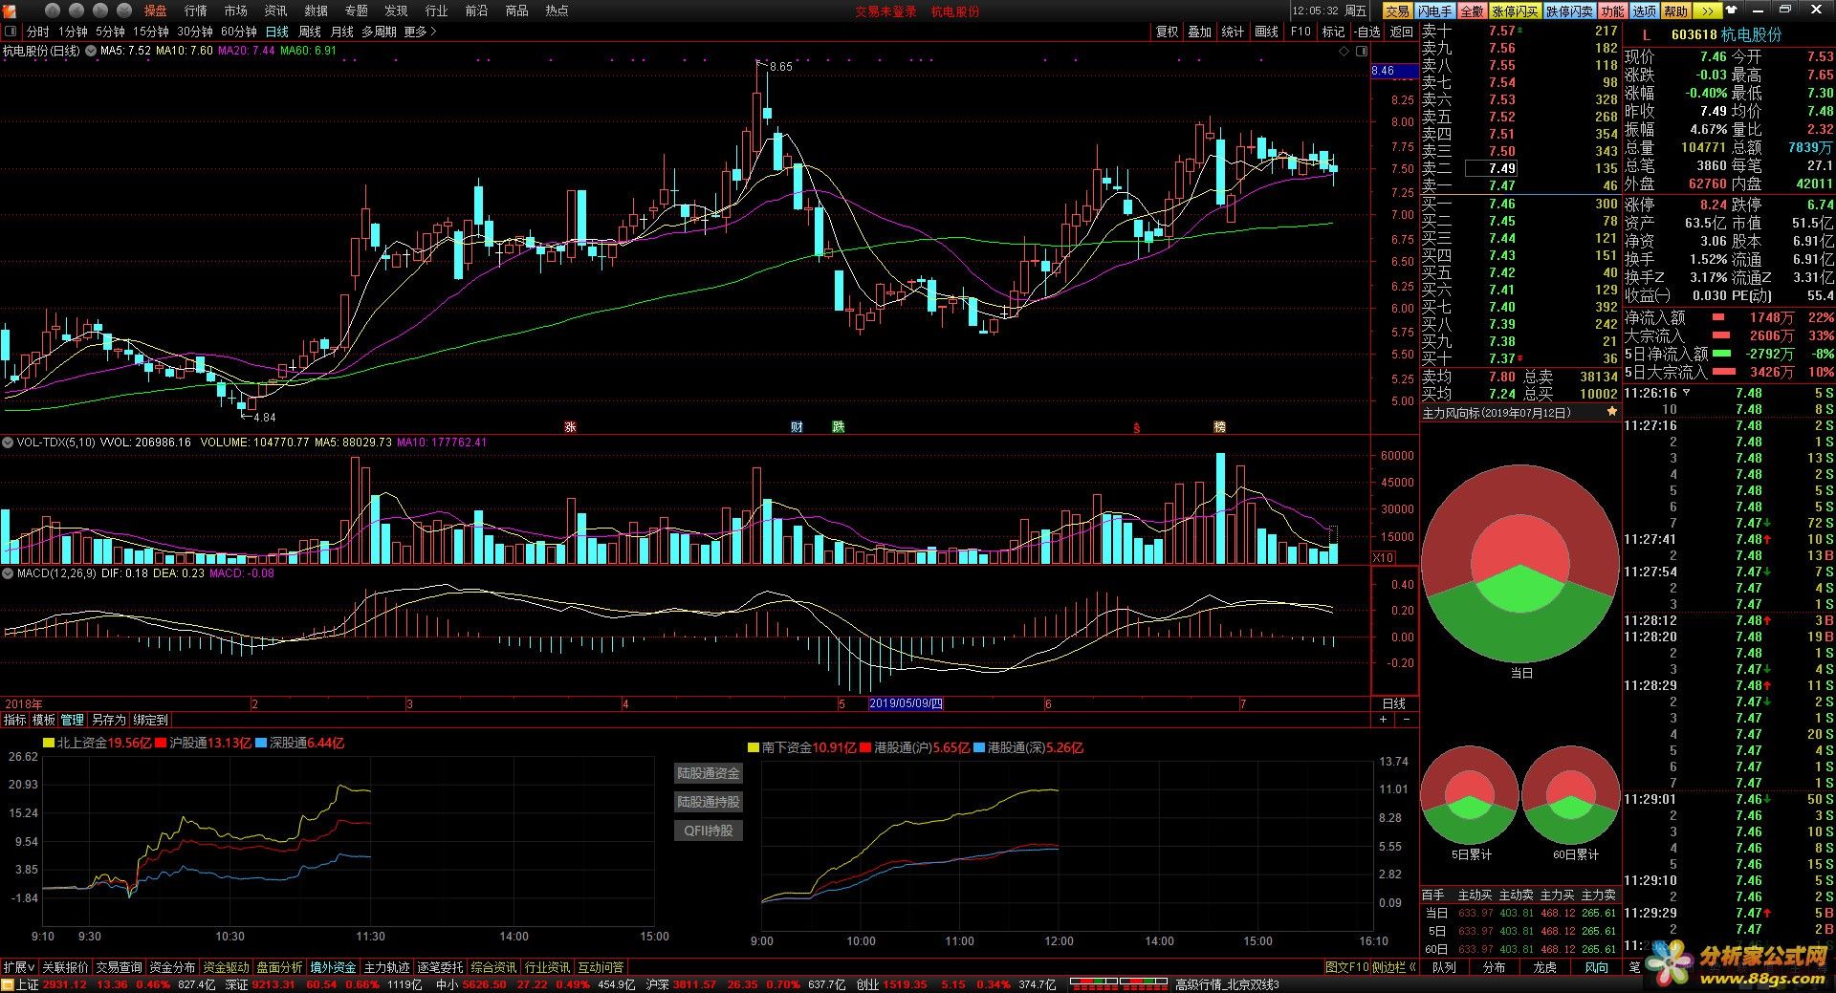Click the 画线 drawing tool button
Viewport: 1836px width, 993px height.
point(1267,32)
